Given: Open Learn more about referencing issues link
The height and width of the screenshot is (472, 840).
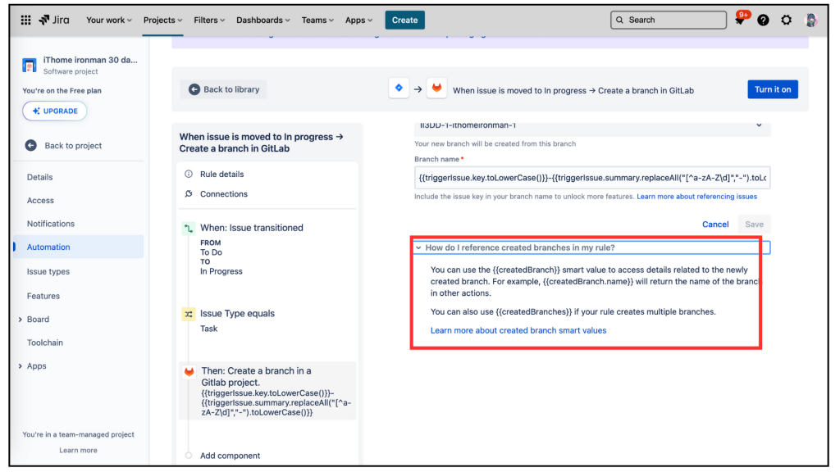Looking at the screenshot, I should click(696, 197).
